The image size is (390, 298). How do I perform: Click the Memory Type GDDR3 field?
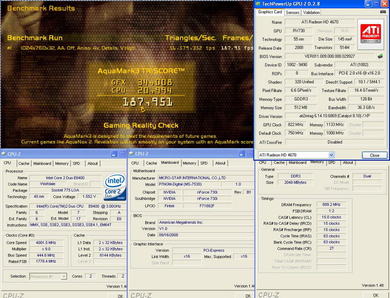pos(301,99)
